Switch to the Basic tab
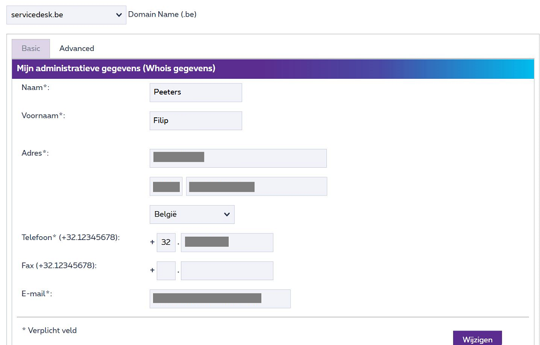This screenshot has height=345, width=540. point(31,48)
